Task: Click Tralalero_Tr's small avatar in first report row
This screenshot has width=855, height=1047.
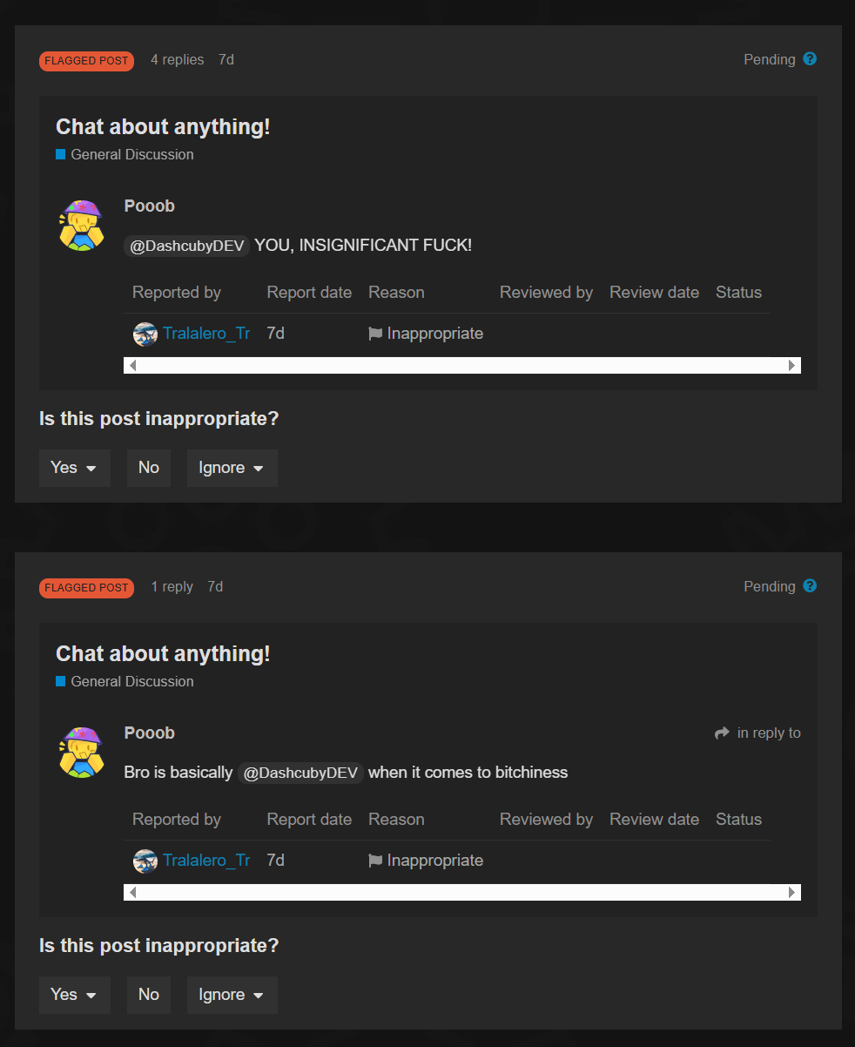Action: tap(145, 334)
